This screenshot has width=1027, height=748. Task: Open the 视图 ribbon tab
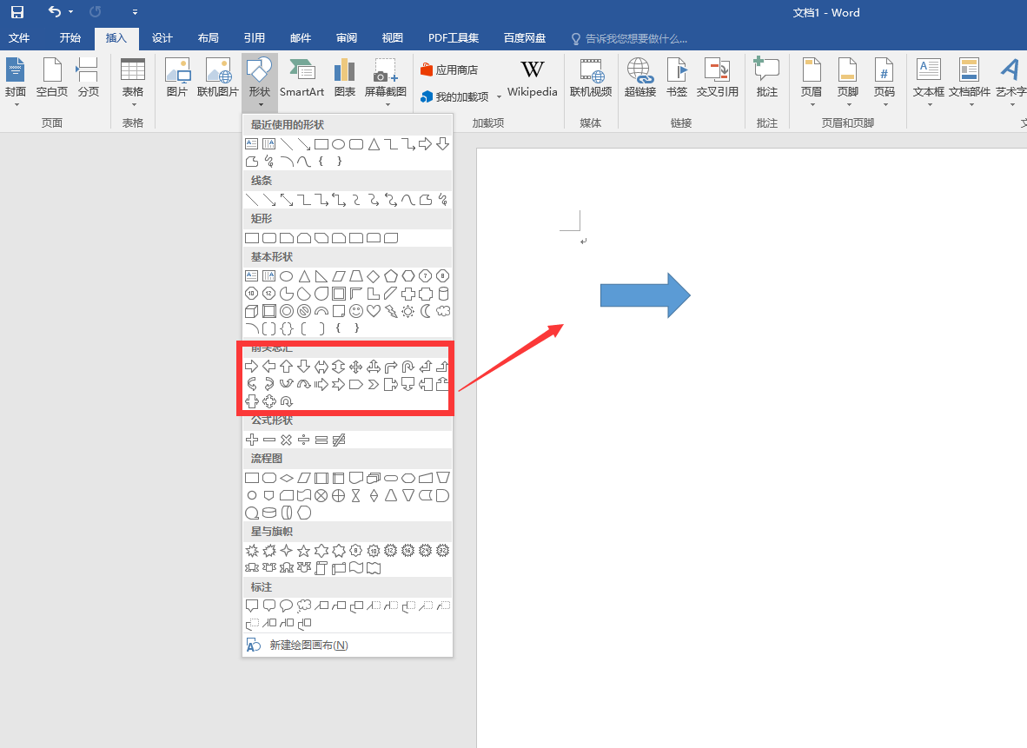[x=393, y=38]
